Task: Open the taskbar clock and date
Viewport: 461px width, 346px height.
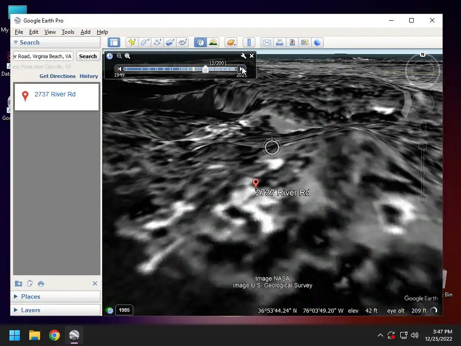Action: [x=438, y=335]
